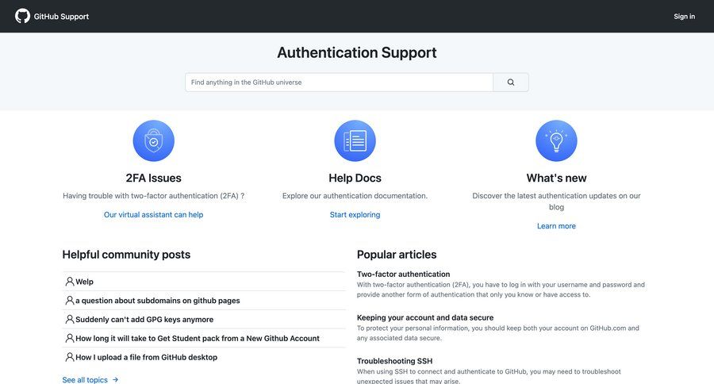Go to GitHub Support home text
Image resolution: width=714 pixels, height=384 pixels.
point(61,17)
